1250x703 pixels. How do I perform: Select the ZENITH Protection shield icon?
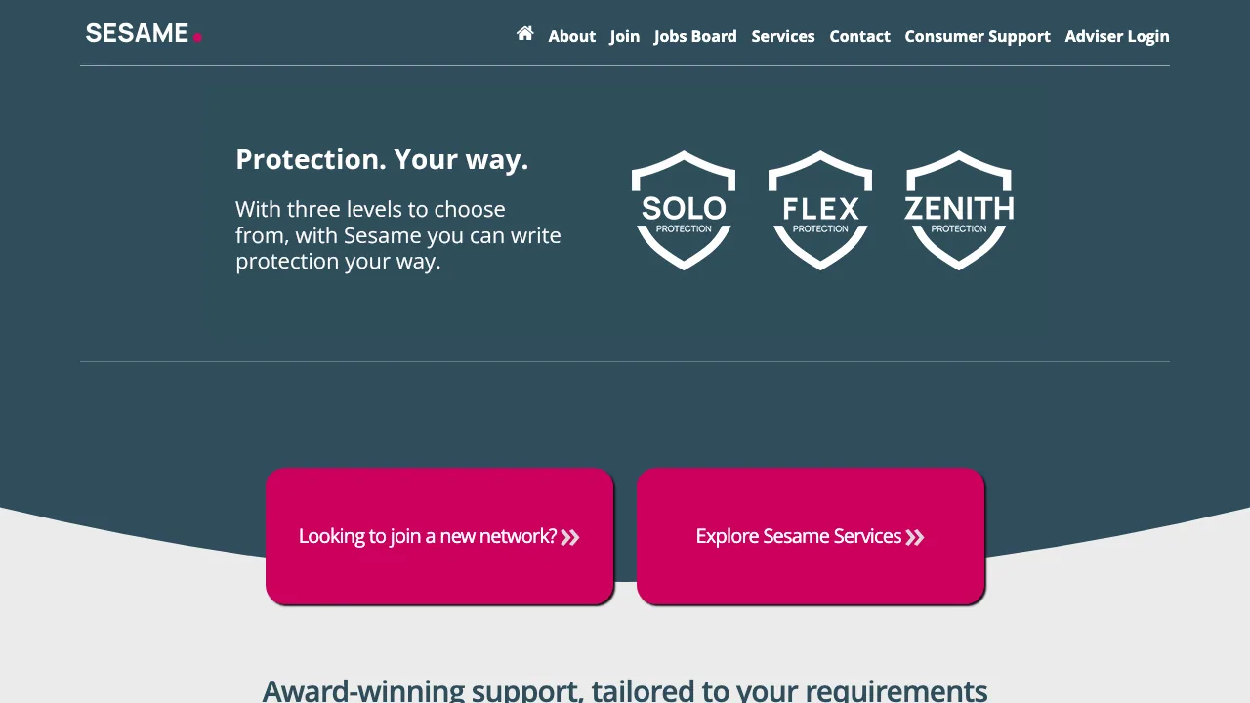point(959,210)
